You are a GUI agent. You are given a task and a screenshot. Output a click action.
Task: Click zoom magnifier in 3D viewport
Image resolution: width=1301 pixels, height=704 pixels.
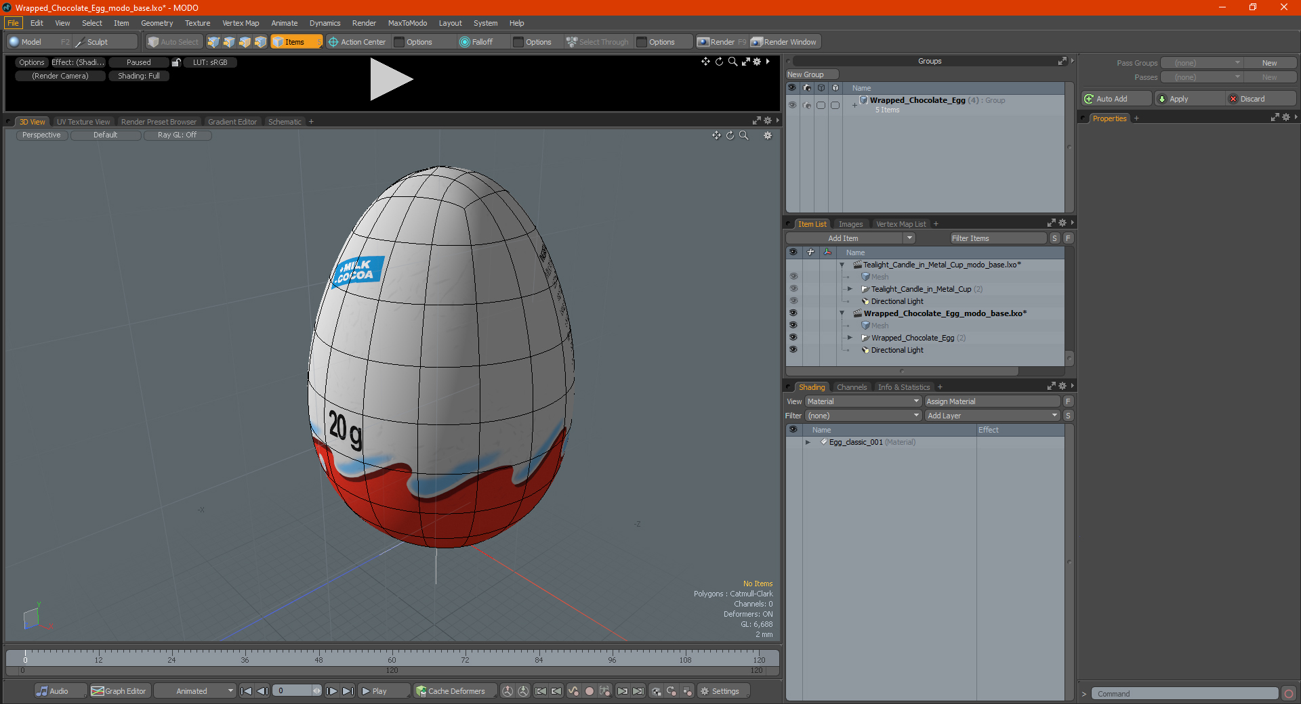pyautogui.click(x=744, y=135)
